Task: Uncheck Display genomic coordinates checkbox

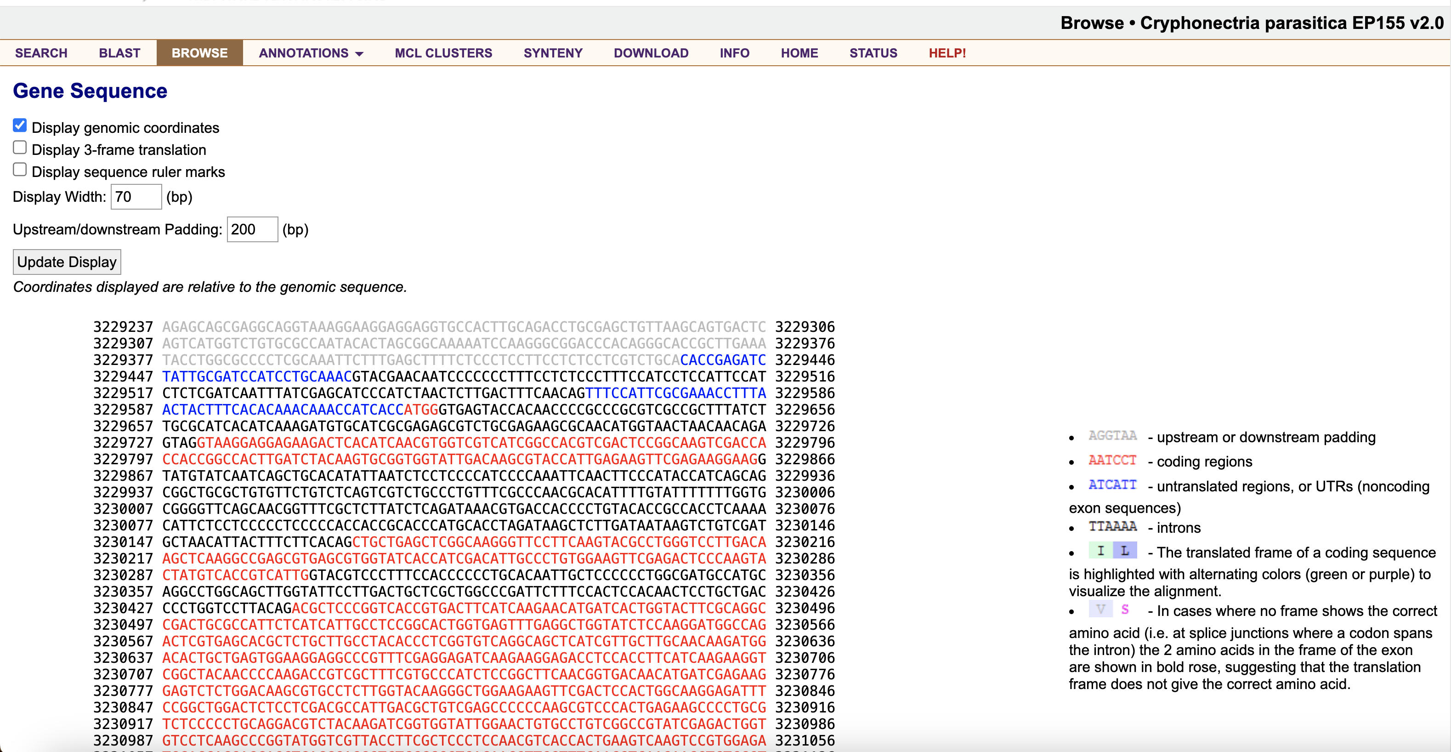Action: [x=20, y=125]
